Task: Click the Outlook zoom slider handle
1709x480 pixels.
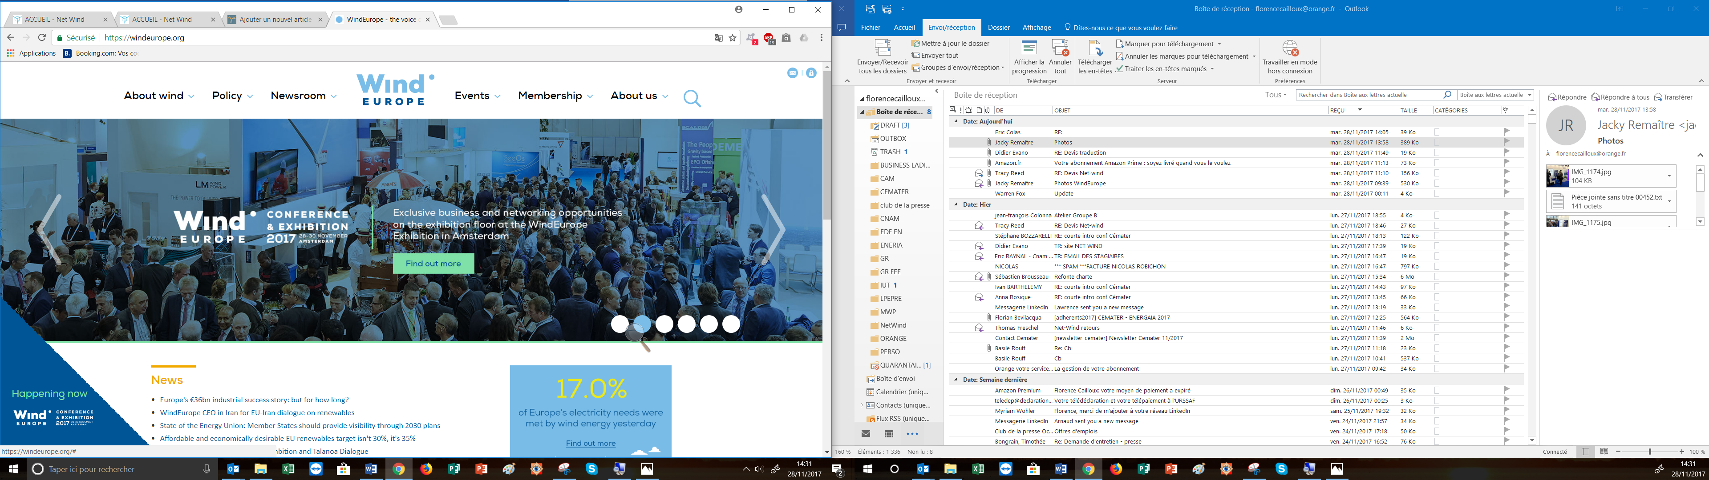Action: [x=1649, y=452]
